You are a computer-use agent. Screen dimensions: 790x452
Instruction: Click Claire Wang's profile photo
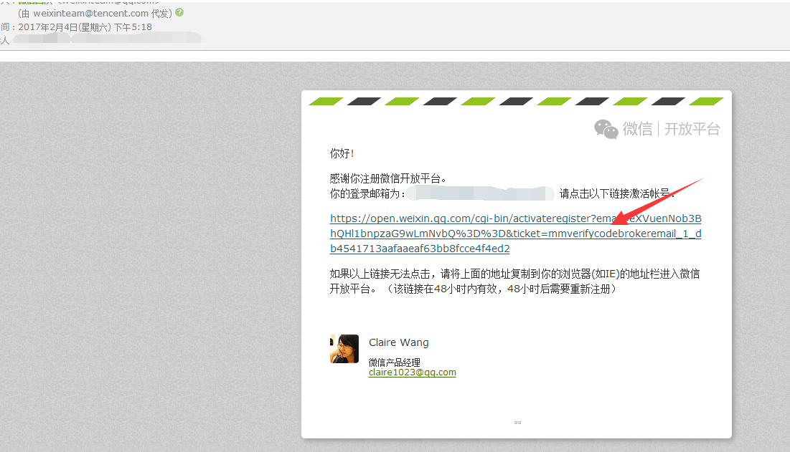coord(344,348)
